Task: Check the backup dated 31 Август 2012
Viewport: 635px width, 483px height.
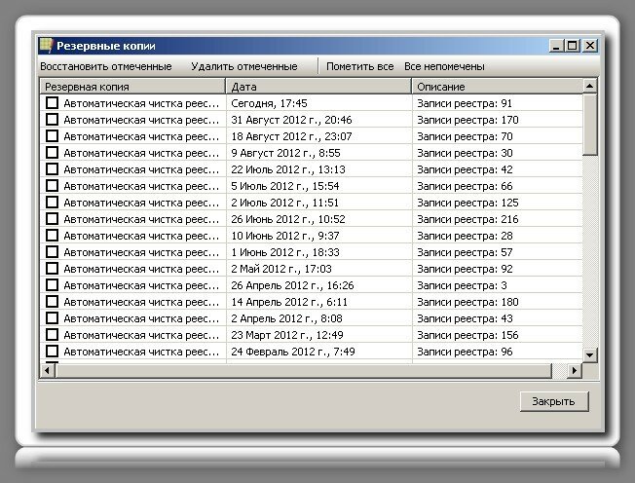Action: point(52,120)
